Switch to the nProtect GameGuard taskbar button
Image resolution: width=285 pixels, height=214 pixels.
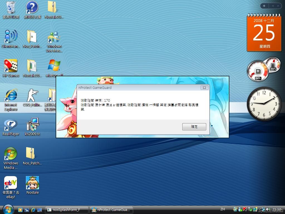(111, 210)
